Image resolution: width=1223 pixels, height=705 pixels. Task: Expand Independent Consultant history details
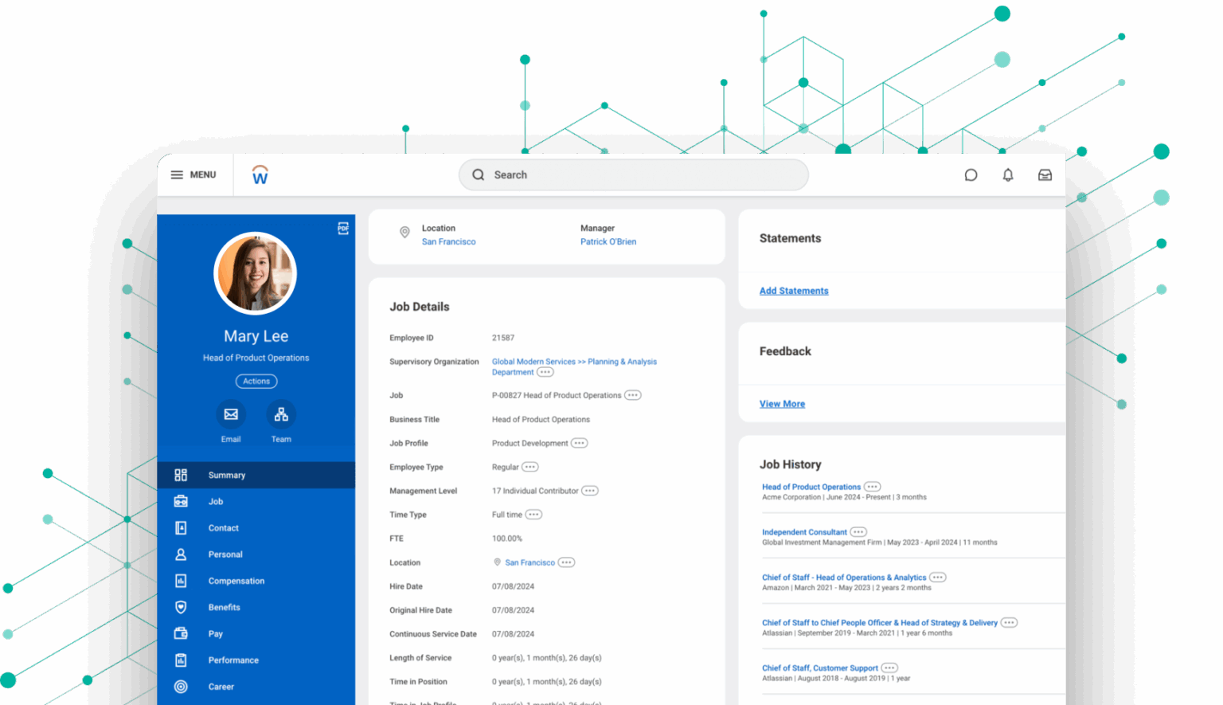(x=858, y=531)
